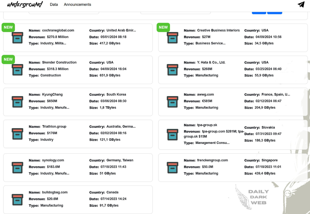310x214 pixels.
Task: Click the Telegram paper plane icon
Action: [x=301, y=4]
